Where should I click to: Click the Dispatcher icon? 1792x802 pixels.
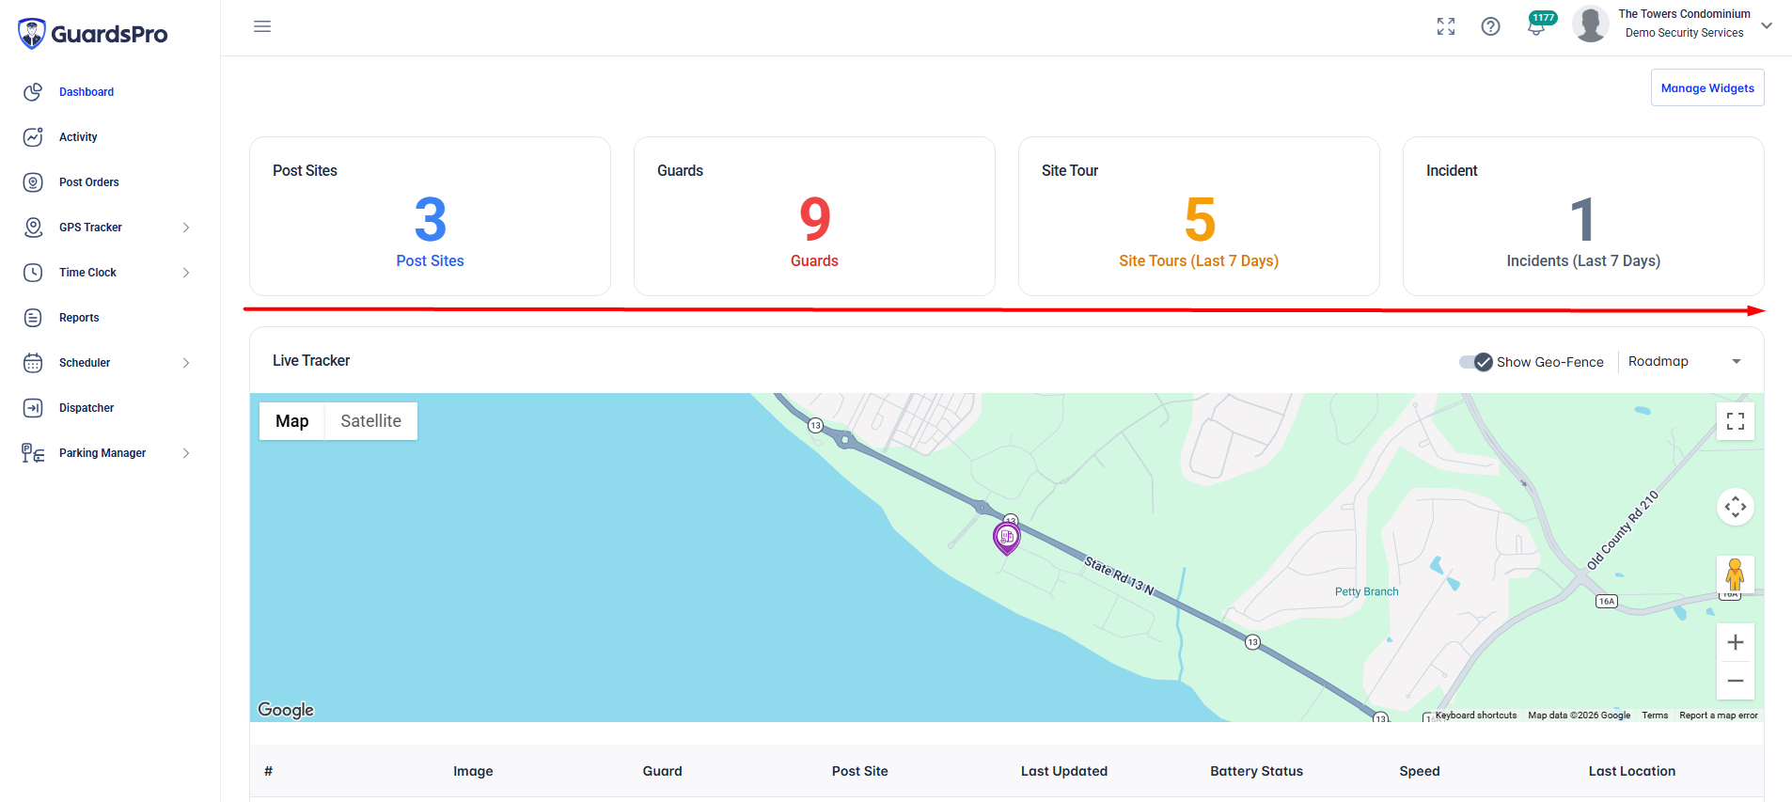pyautogui.click(x=33, y=408)
